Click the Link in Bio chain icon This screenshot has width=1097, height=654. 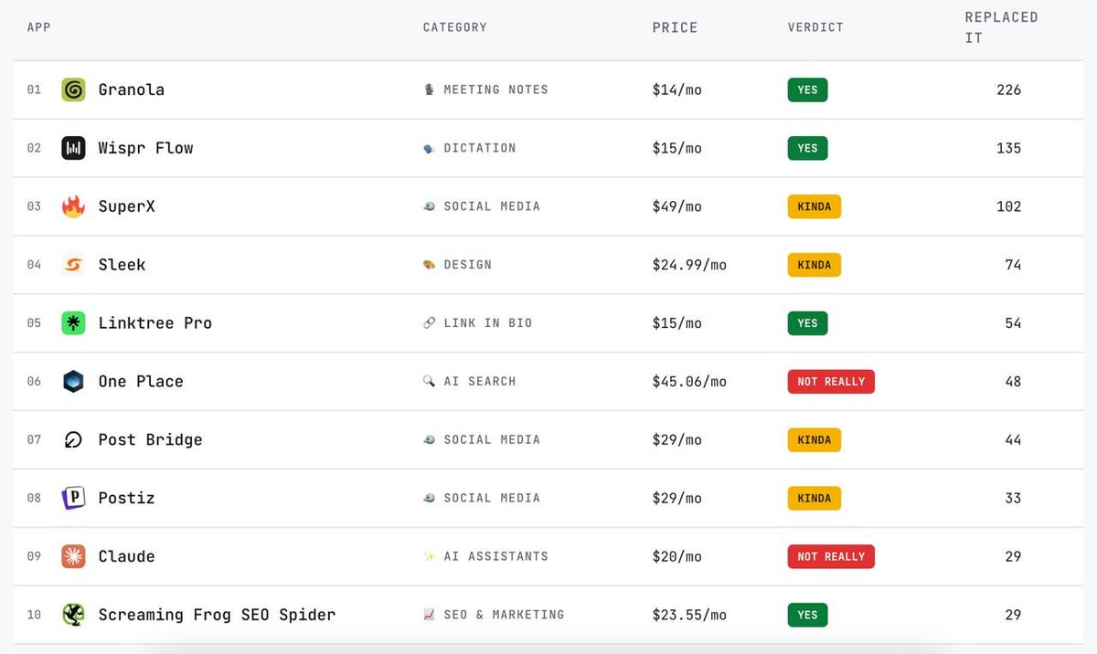click(429, 323)
